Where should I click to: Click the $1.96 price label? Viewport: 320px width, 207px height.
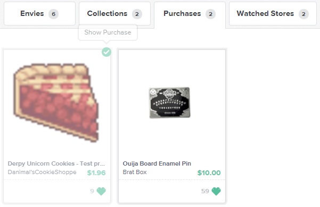96,172
